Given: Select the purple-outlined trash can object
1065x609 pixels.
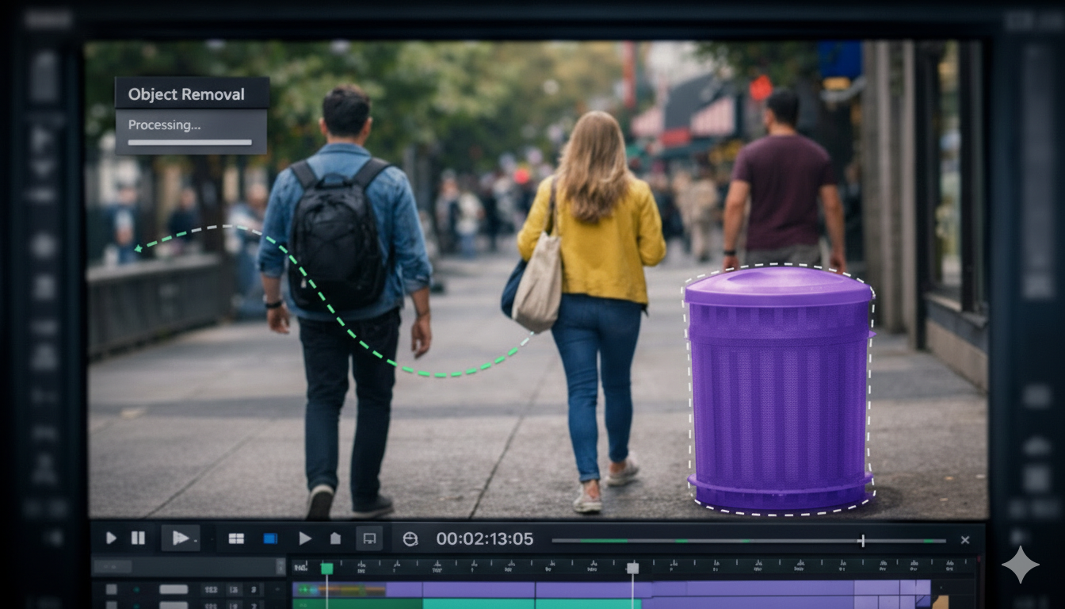Looking at the screenshot, I should click(780, 389).
